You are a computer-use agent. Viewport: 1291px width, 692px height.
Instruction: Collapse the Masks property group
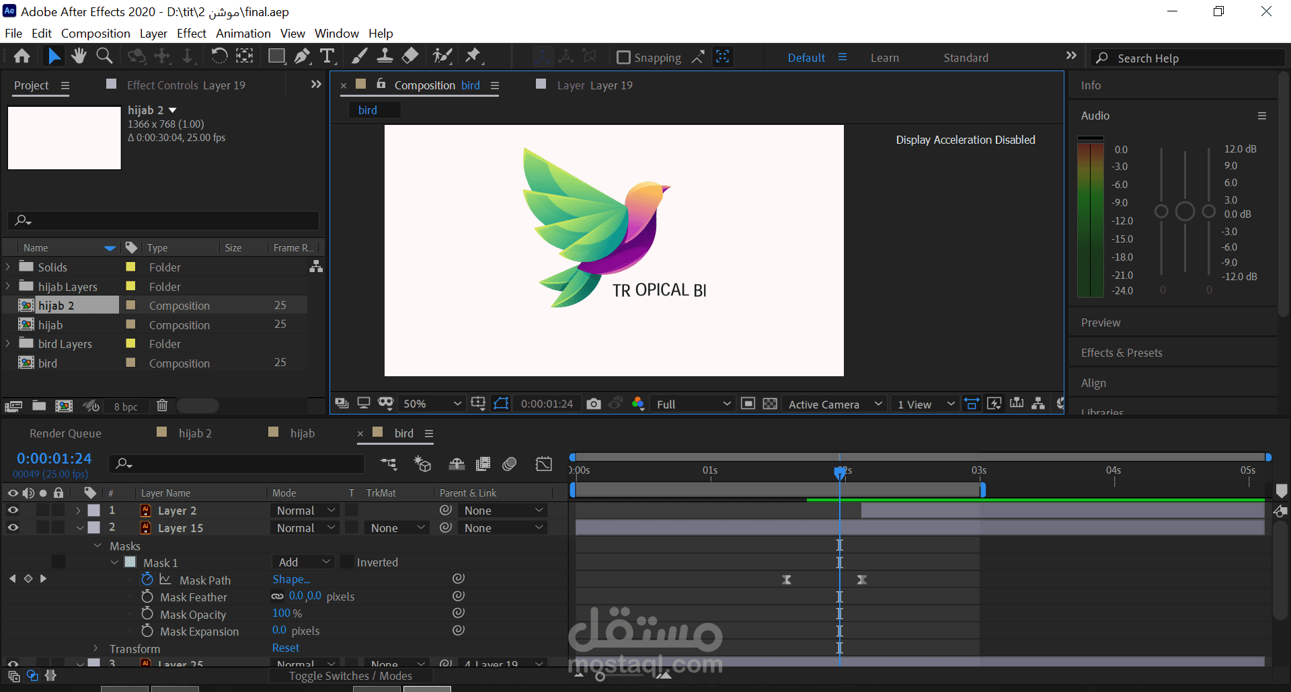pyautogui.click(x=97, y=546)
